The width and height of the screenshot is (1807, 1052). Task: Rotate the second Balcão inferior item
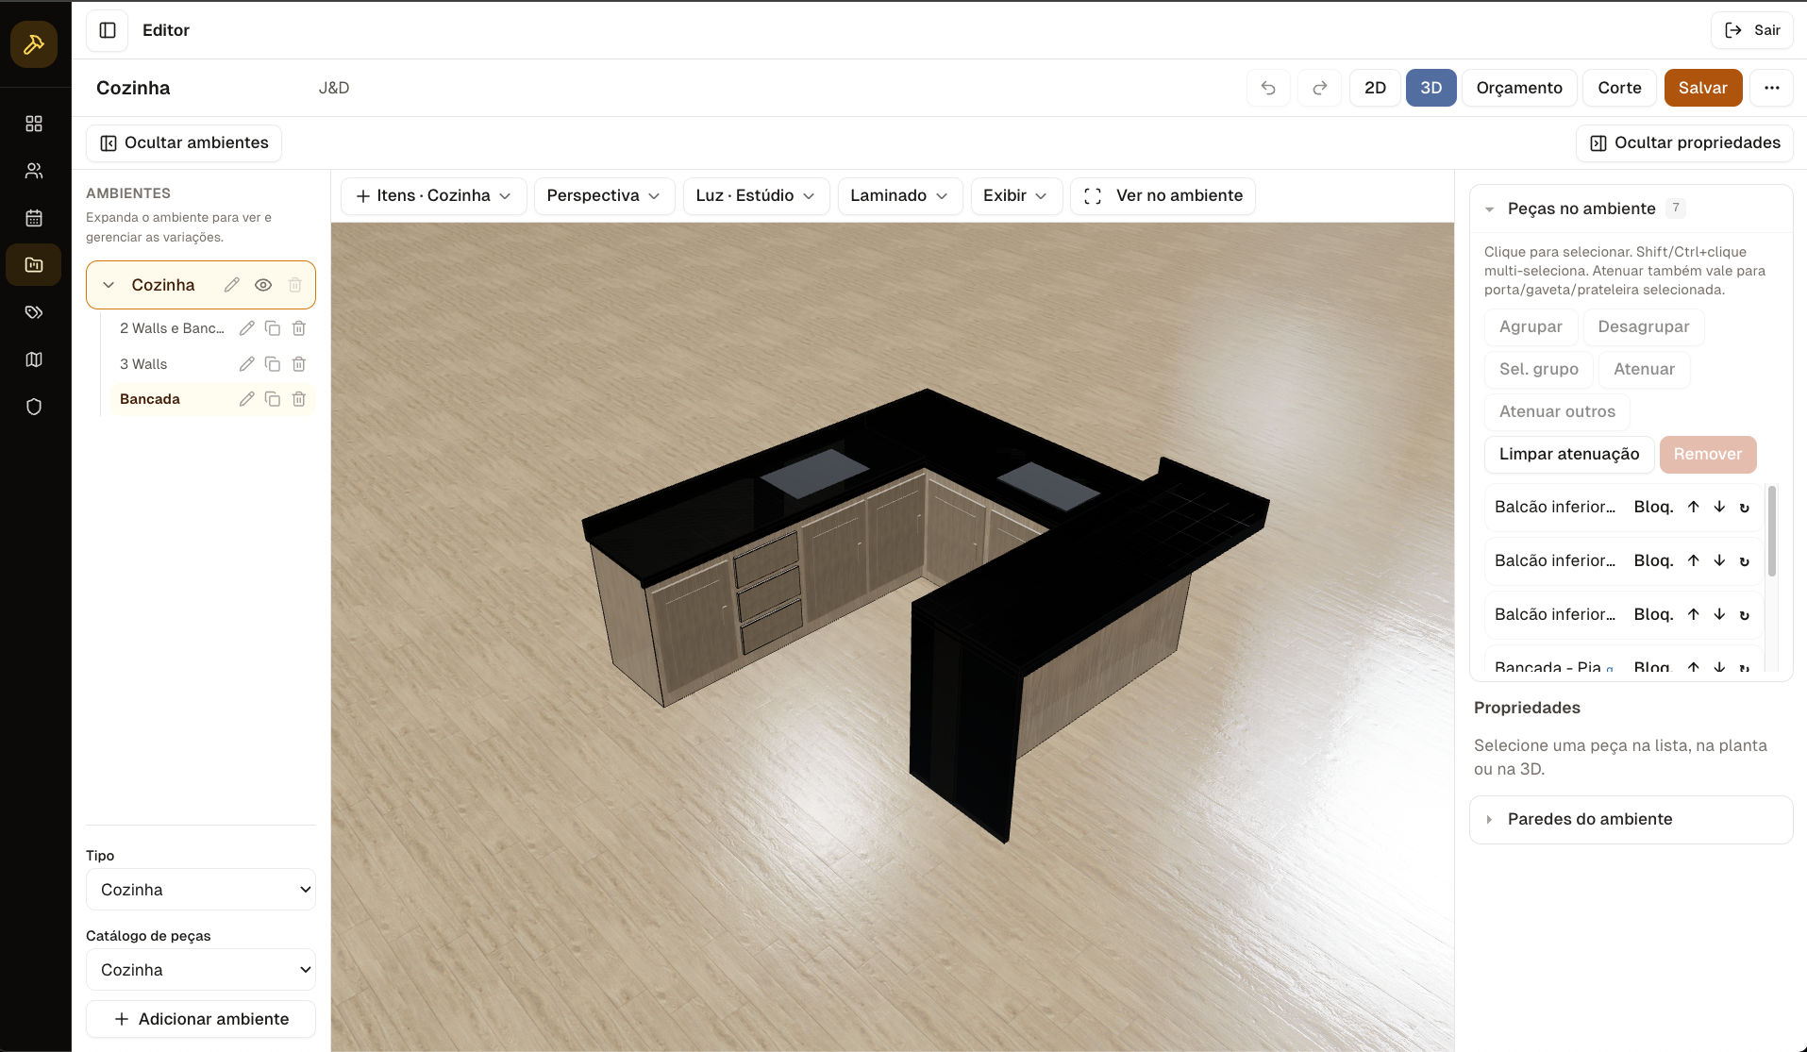pyautogui.click(x=1745, y=560)
